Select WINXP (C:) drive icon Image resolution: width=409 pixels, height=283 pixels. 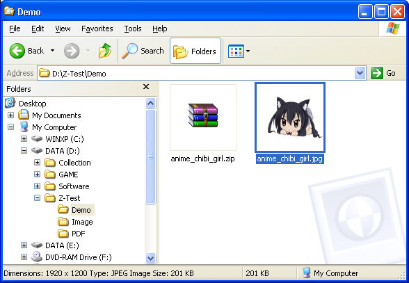tap(37, 139)
